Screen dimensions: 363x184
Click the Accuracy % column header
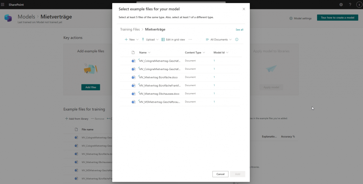(288, 136)
